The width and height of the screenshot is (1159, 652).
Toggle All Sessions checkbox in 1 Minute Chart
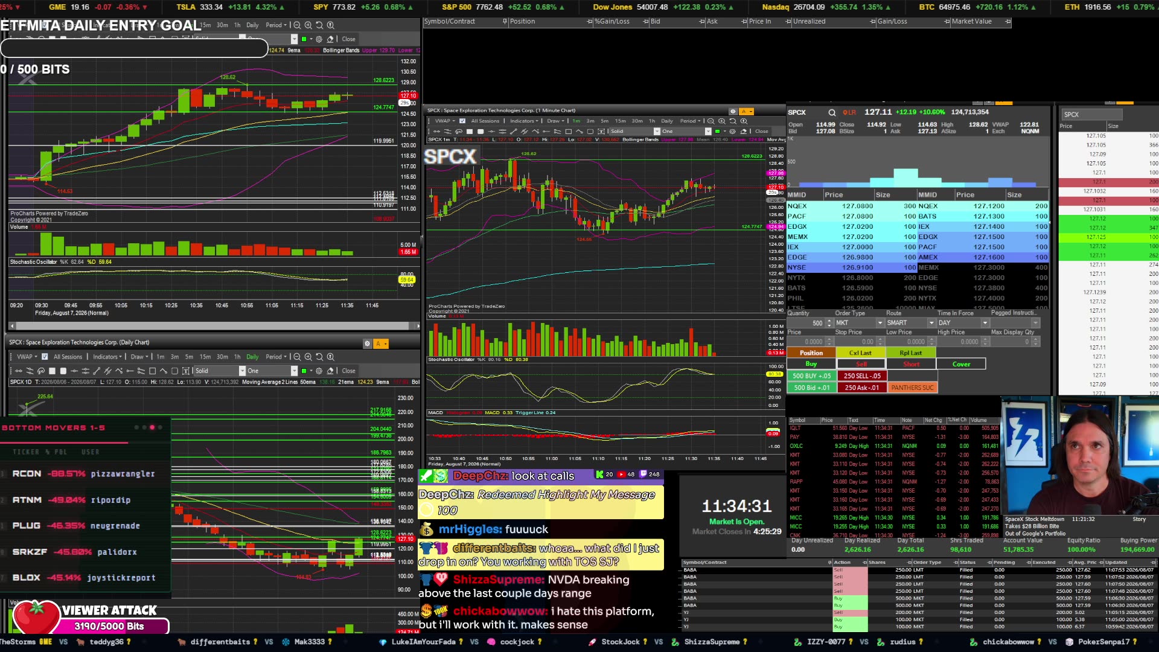click(x=462, y=121)
